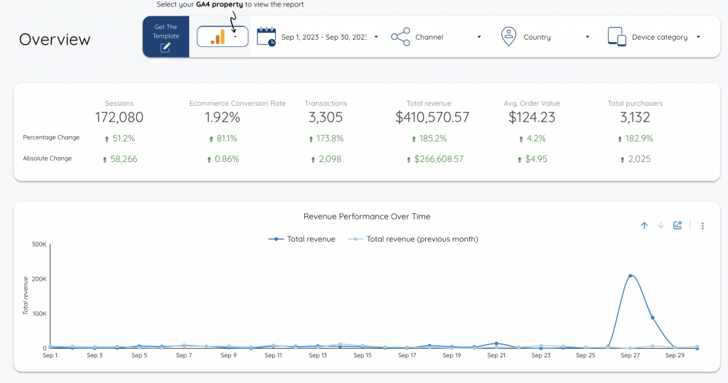The height and width of the screenshot is (383, 728).
Task: Click the Transactions value 3,305
Action: [x=326, y=117]
